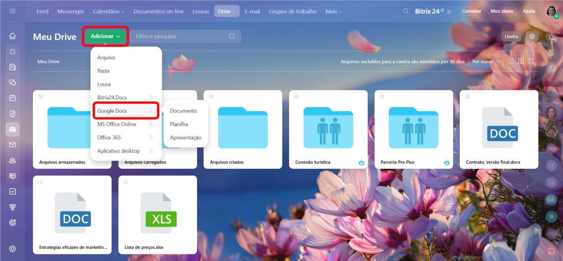Image resolution: width=563 pixels, height=261 pixels.
Task: Open the E-mail tab
Action: [x=252, y=11]
